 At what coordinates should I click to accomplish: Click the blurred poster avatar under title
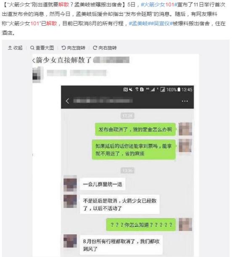37,75
